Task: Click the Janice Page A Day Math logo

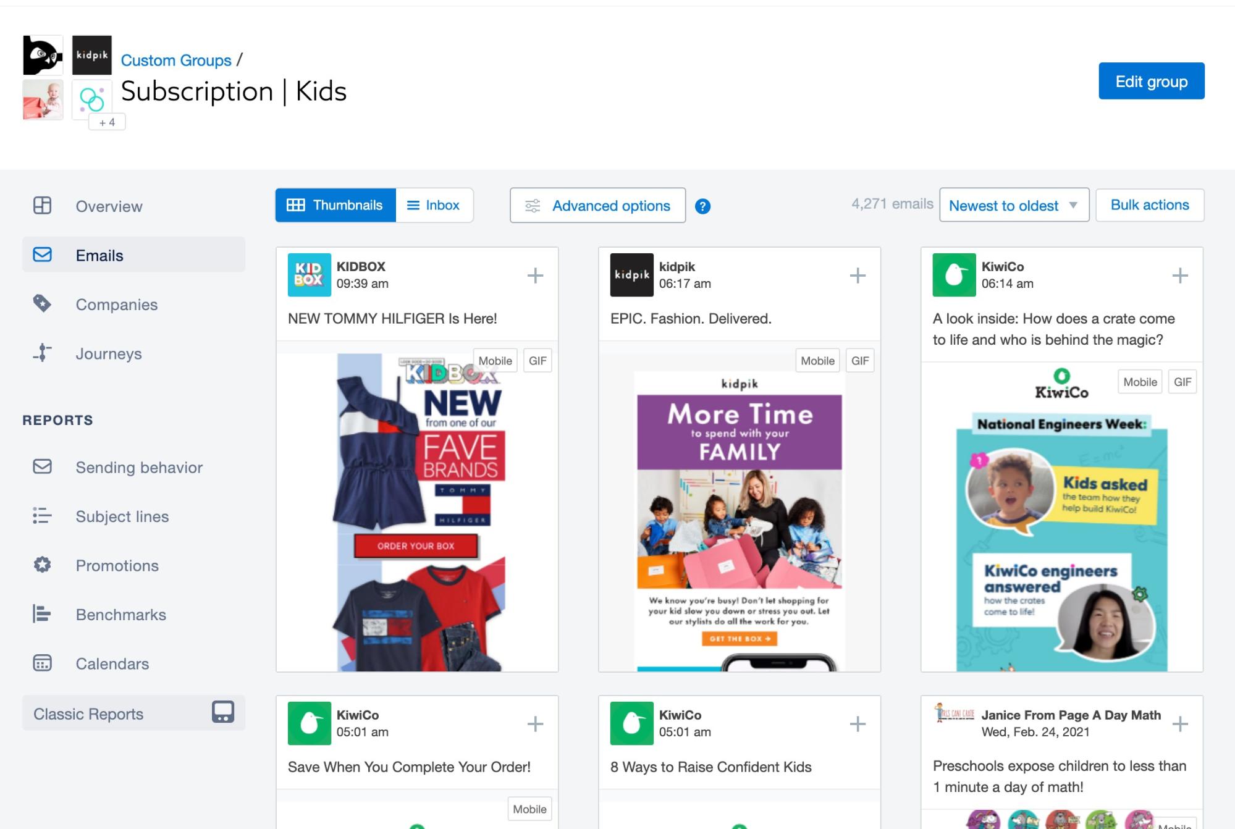Action: (x=955, y=712)
